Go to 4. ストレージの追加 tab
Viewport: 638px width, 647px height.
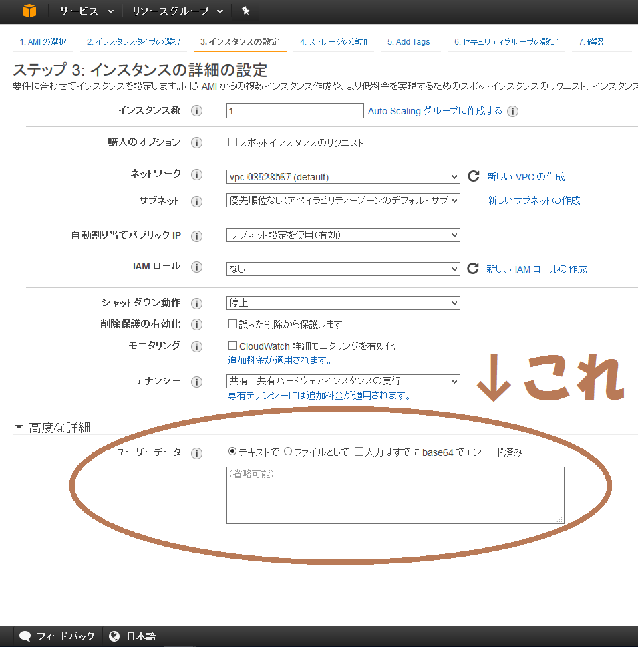333,42
